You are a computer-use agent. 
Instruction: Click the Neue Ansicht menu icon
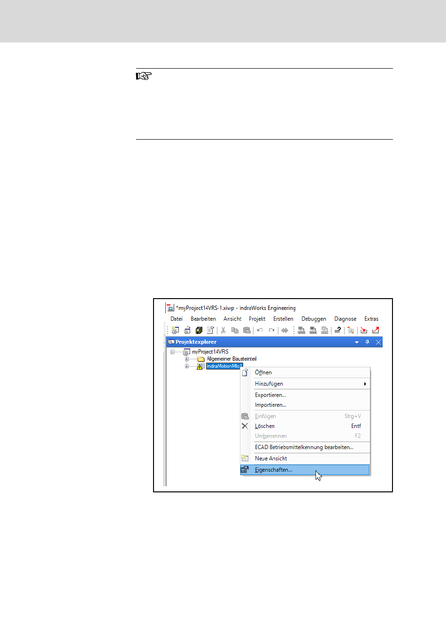[x=245, y=458]
